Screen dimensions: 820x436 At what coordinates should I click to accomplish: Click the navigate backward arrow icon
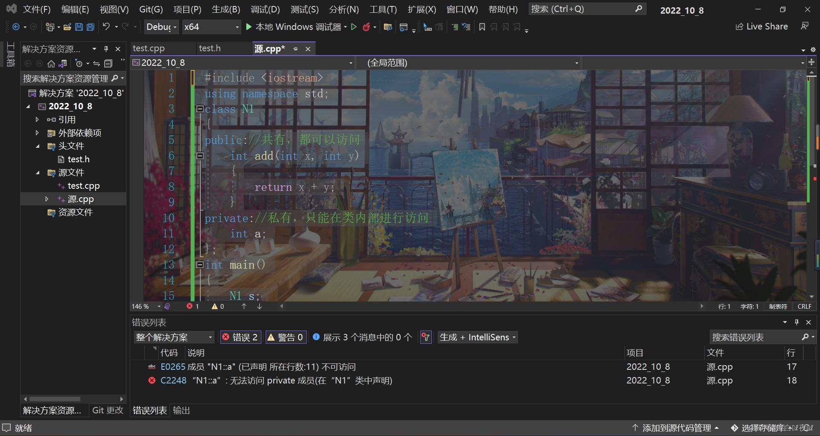coord(16,27)
